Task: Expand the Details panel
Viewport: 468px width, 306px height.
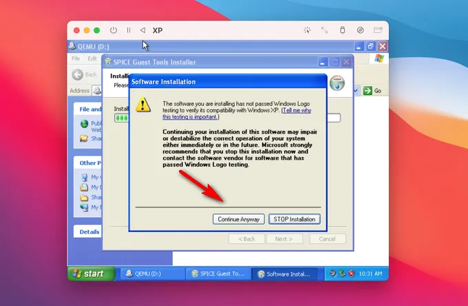Action: [88, 232]
